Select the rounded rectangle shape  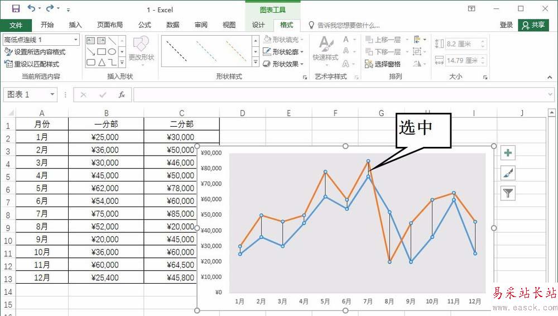91,63
